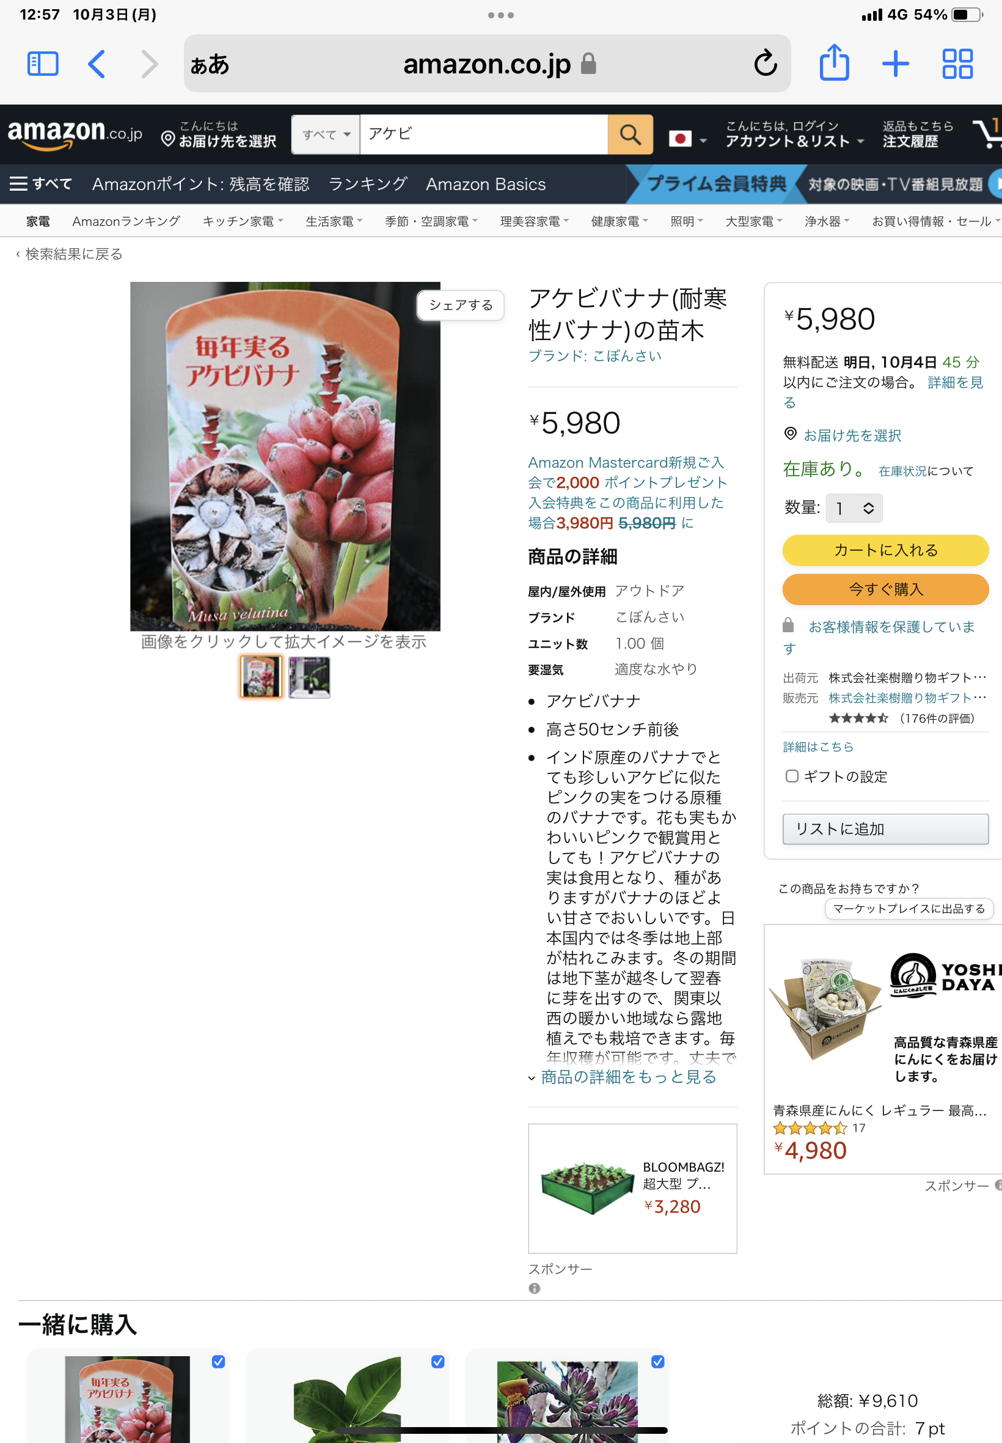This screenshot has width=1002, height=1443.
Task: Open the キッチン家電 category menu
Action: point(243,221)
